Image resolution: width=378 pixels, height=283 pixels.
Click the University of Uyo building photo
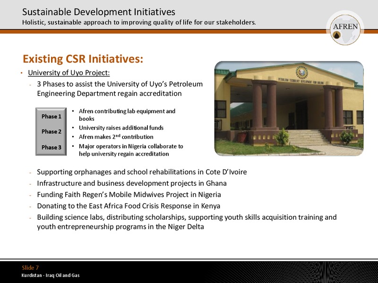tap(289, 108)
